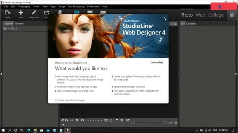
Task: Open Microsoft Edge from taskbar
Action: pos(29,130)
